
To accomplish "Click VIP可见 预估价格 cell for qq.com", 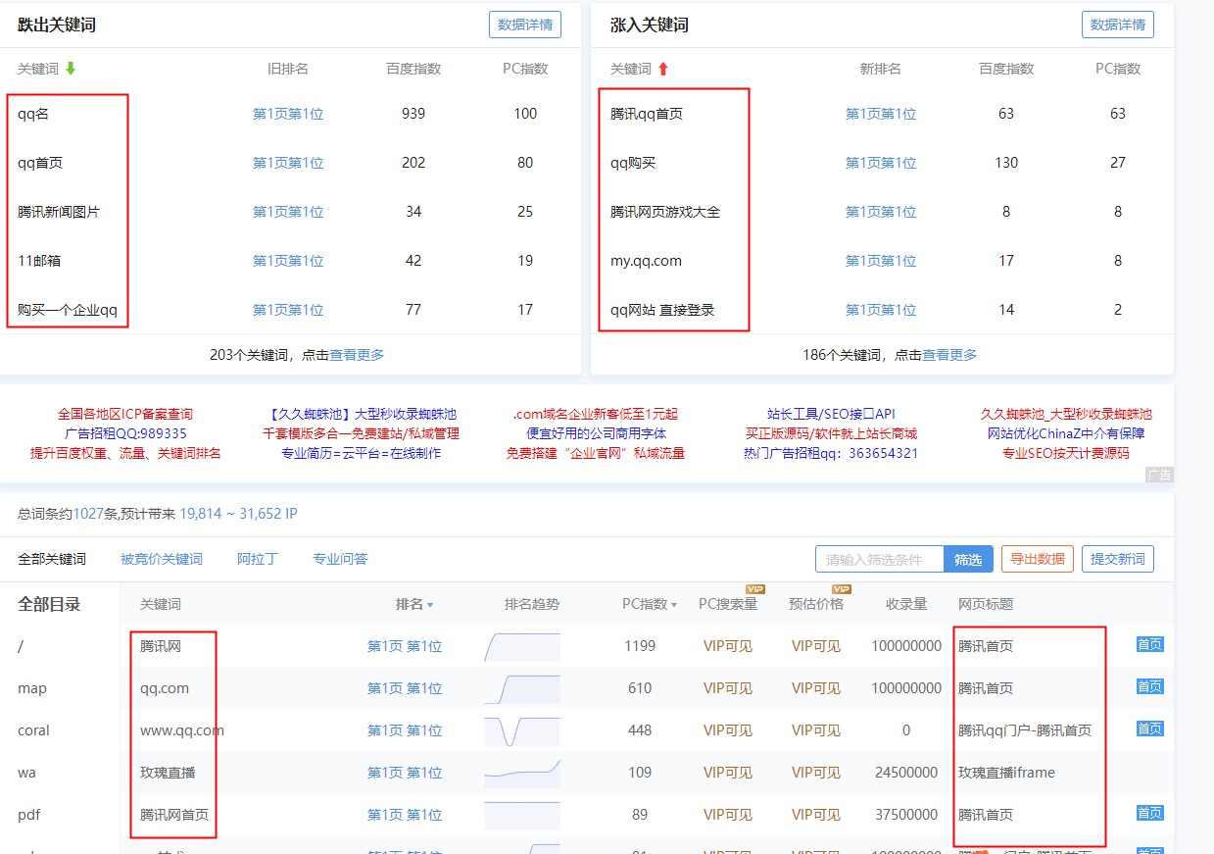I will point(816,688).
